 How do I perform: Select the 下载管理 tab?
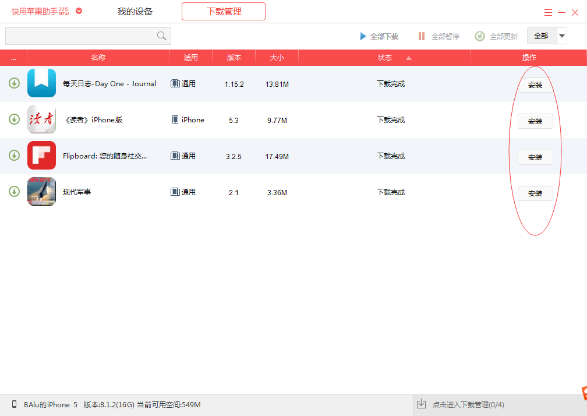(224, 12)
